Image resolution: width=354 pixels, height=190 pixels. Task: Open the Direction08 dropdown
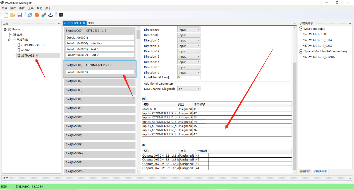pyautogui.click(x=189, y=30)
